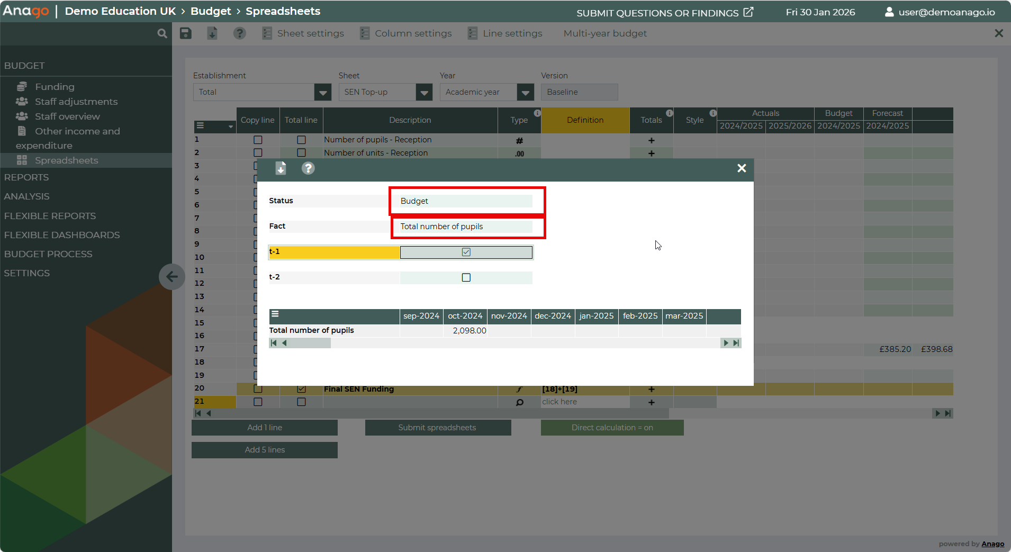The image size is (1011, 552).
Task: Open help icon in dialog header
Action: pos(308,168)
